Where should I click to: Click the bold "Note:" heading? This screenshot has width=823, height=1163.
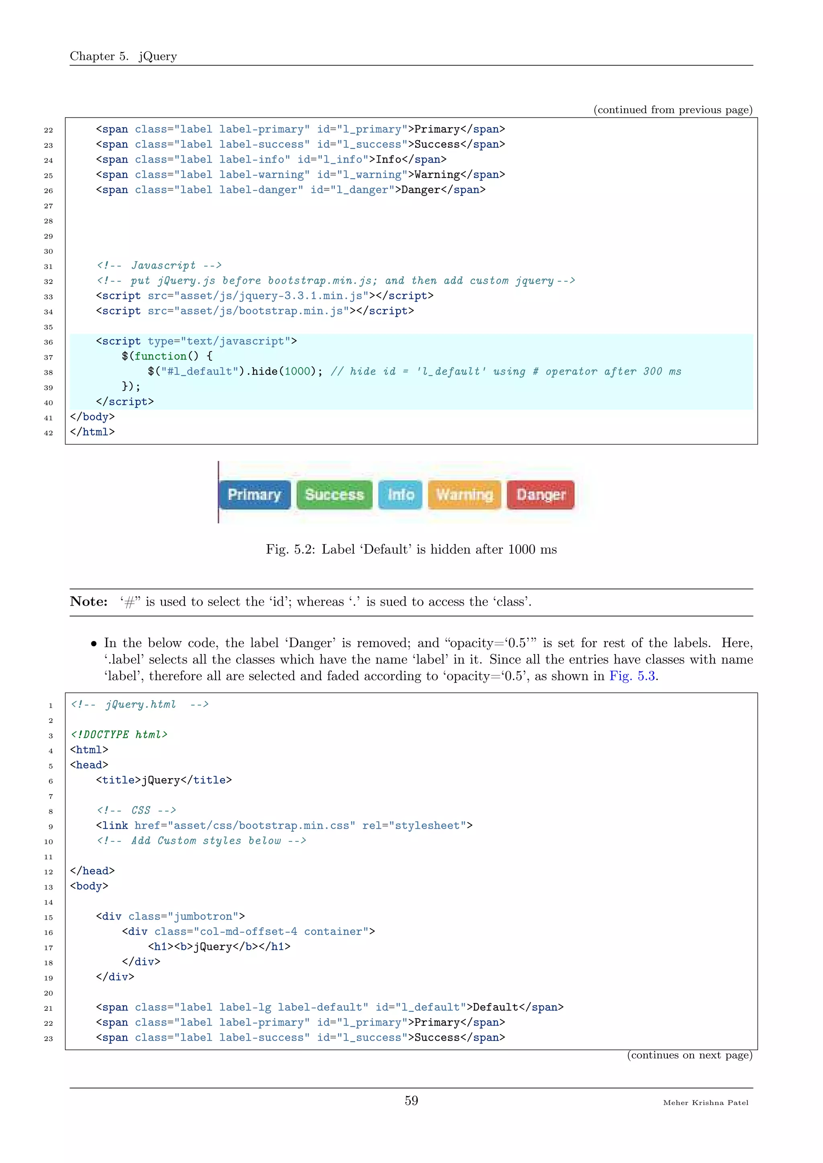(x=89, y=602)
